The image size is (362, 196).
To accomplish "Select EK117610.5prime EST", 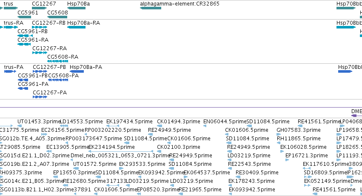I will click(x=306, y=168).
